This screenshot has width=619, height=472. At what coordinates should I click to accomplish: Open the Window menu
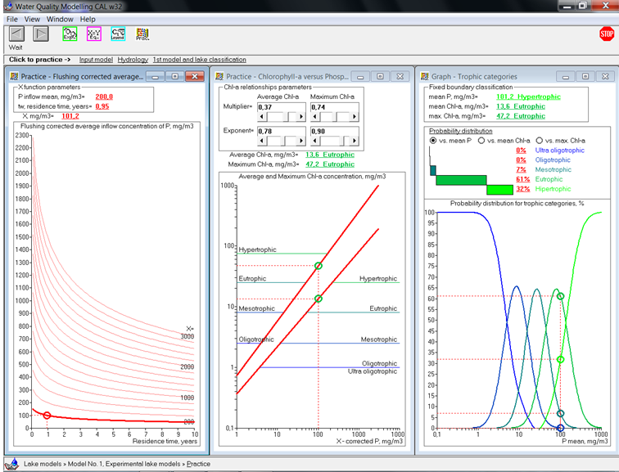pos(60,19)
